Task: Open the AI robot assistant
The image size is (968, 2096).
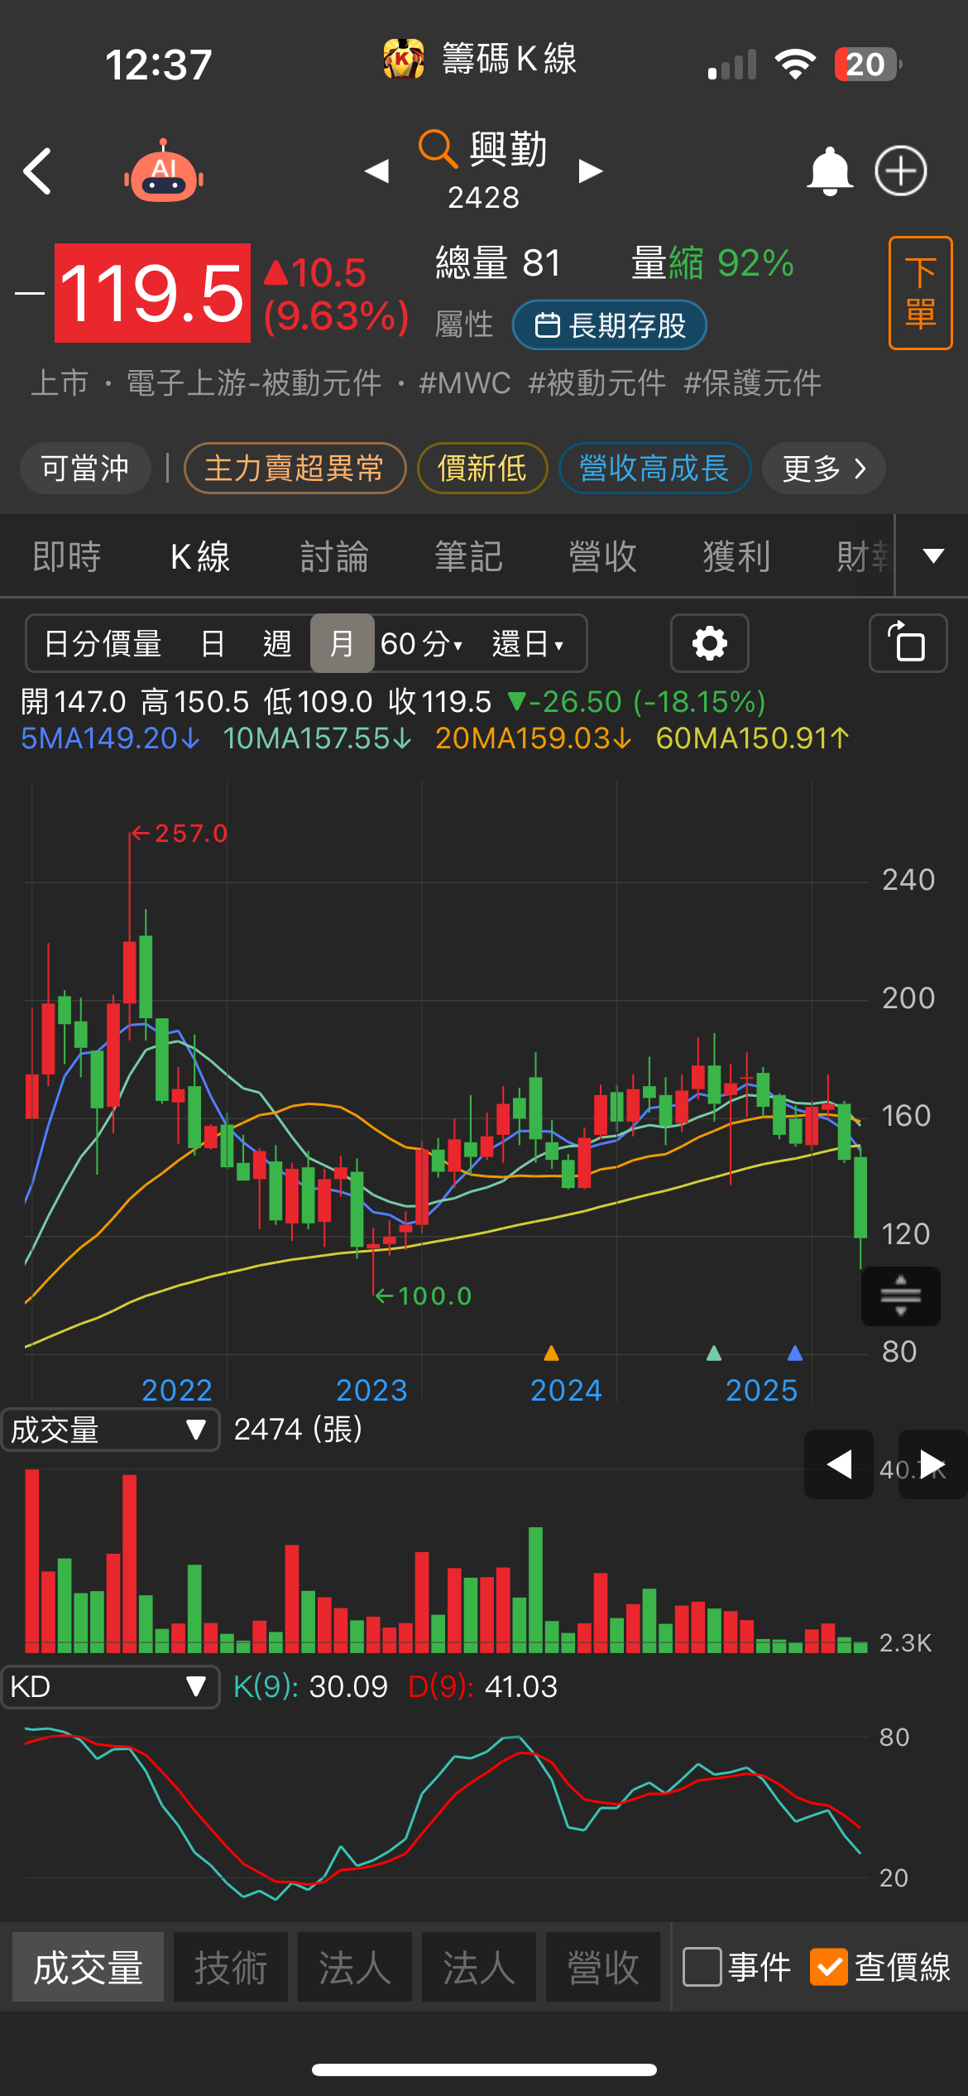Action: [x=164, y=172]
